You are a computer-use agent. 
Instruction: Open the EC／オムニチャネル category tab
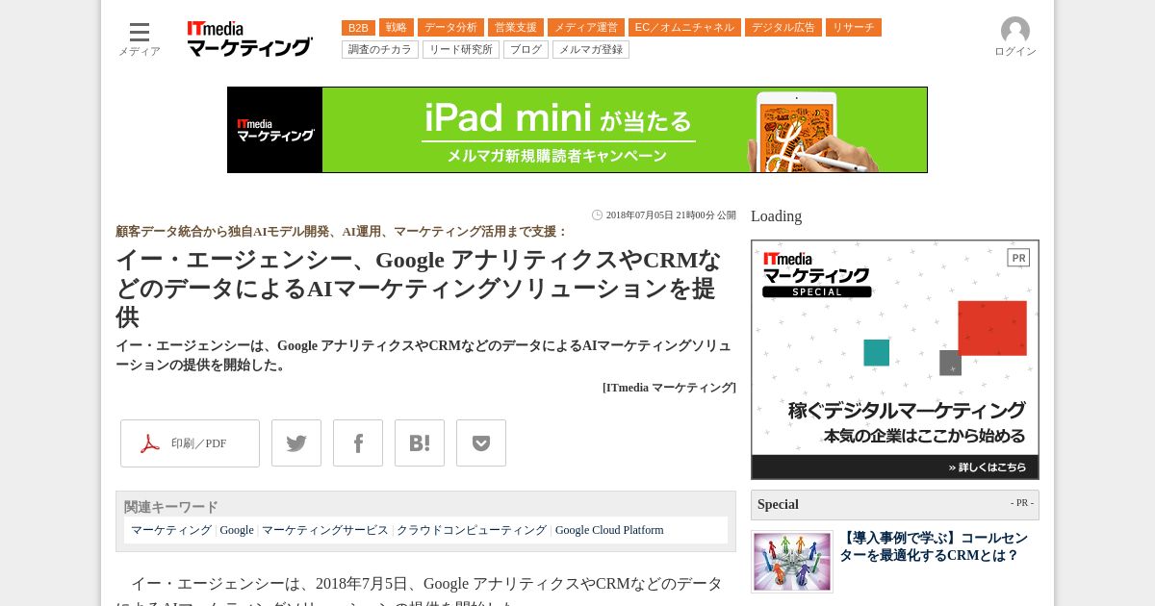point(684,28)
